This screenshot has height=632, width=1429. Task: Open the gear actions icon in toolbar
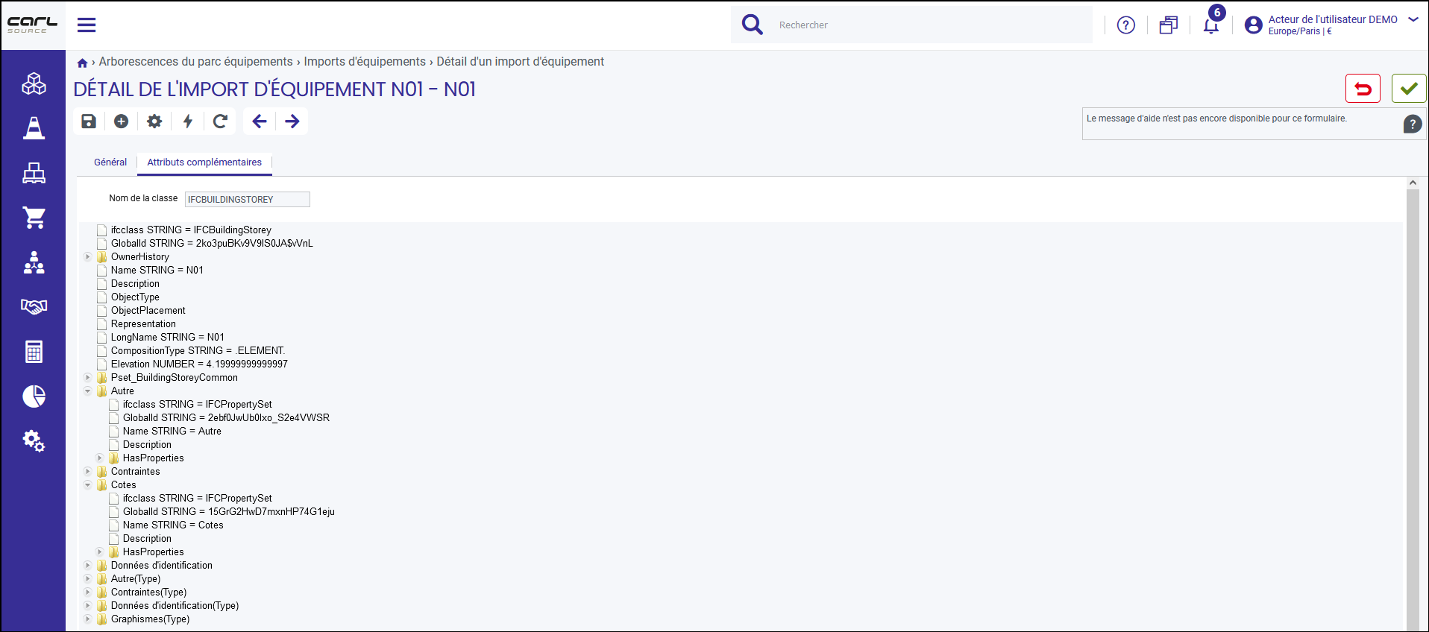point(154,121)
